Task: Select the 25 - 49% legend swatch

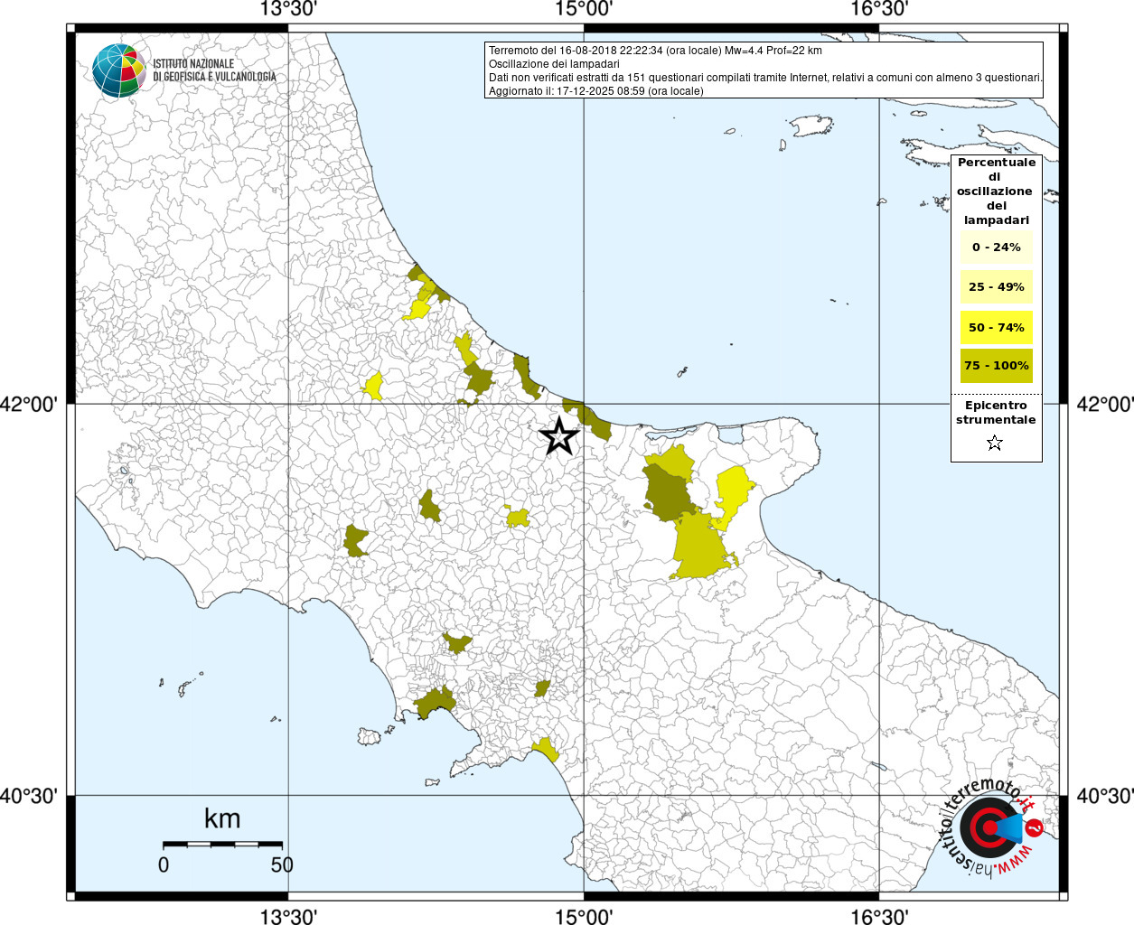Action: point(996,287)
